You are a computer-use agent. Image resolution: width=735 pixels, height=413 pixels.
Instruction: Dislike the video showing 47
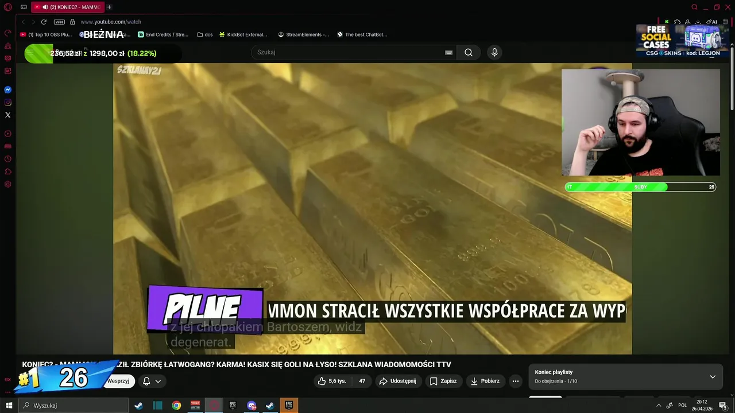click(362, 381)
